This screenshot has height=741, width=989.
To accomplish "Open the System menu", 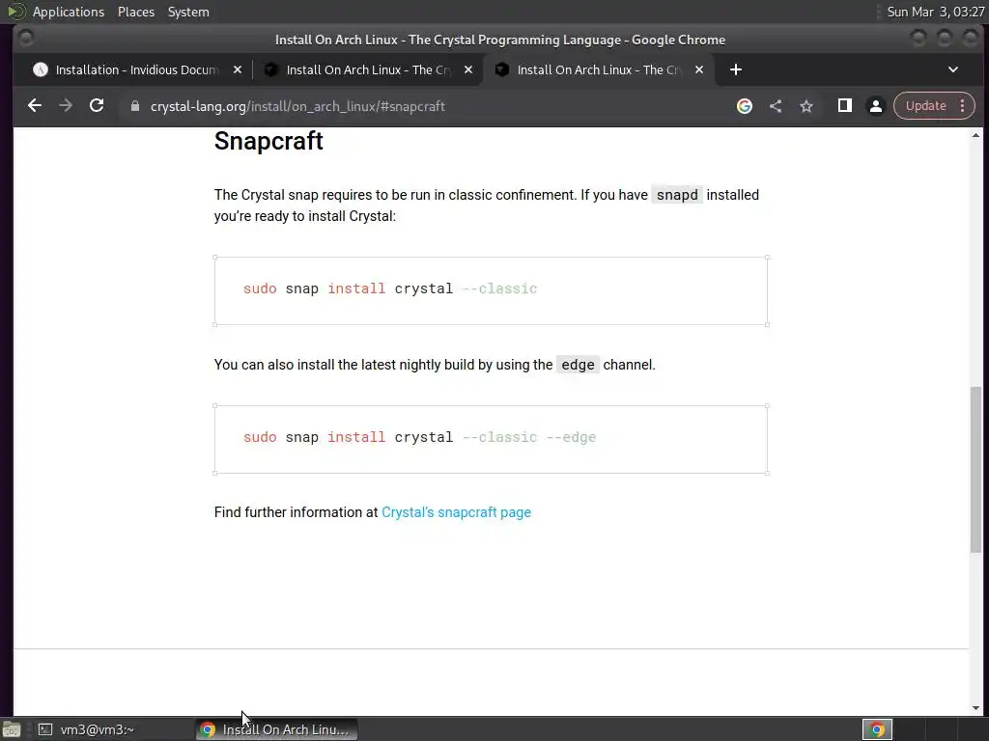I will click(x=188, y=12).
